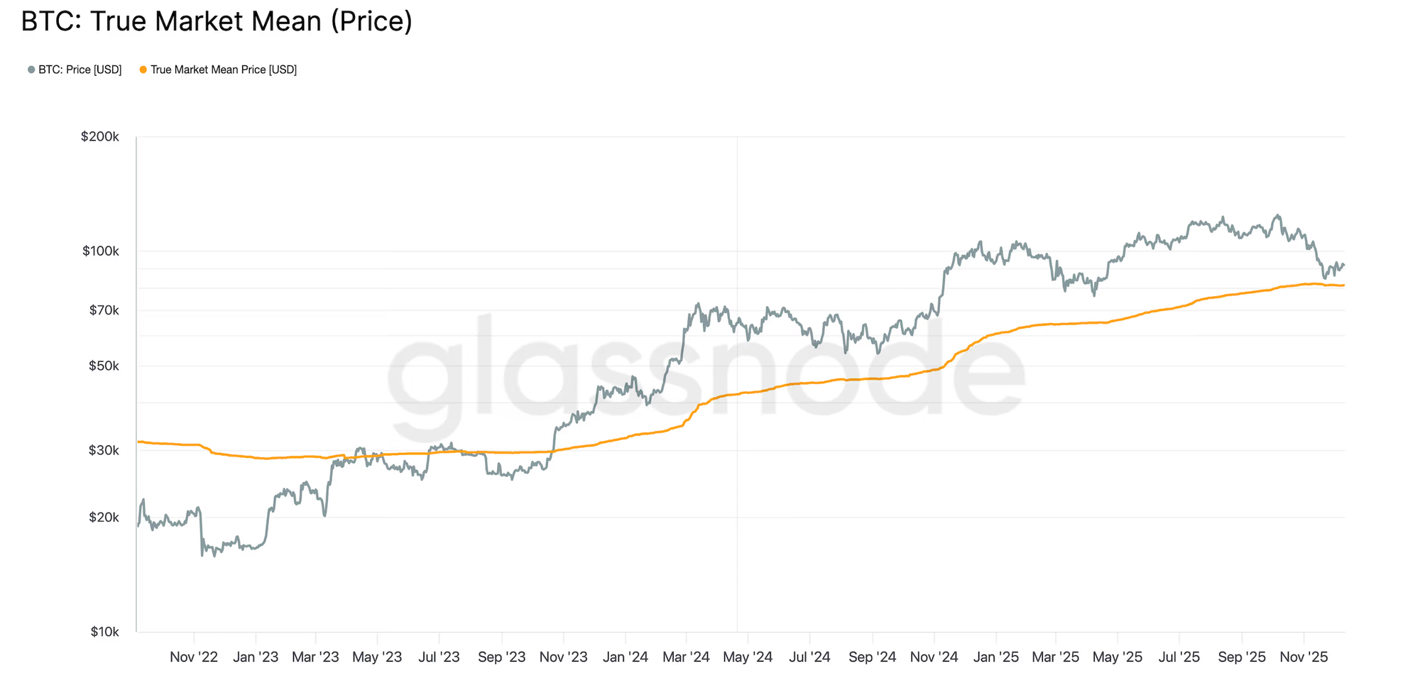Screen dimensions: 1420x700
Task: Click the gray BTC Price legend dot
Action: (x=31, y=70)
